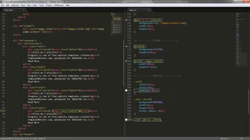Click the gutter marker on line 150
Screen dimensions: 250x140
(x=126, y=91)
